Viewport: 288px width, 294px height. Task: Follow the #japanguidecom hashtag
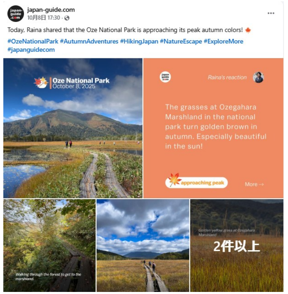click(x=31, y=50)
